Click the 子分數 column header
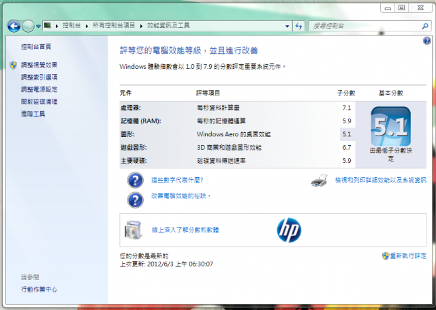Screen dimensions: 436x310 click(x=346, y=93)
